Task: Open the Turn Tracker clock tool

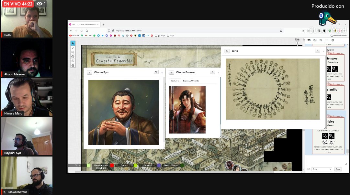Action: (x=73, y=57)
